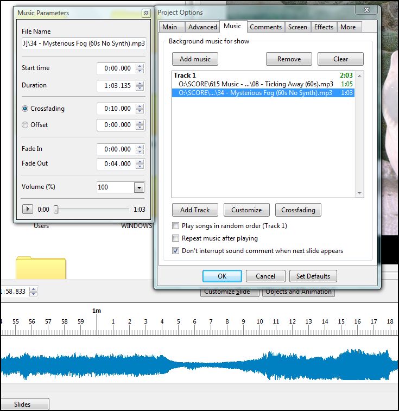
Task: Enable Play songs in random order
Action: tap(175, 226)
